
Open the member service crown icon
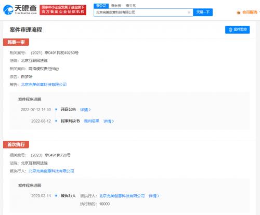239,12
